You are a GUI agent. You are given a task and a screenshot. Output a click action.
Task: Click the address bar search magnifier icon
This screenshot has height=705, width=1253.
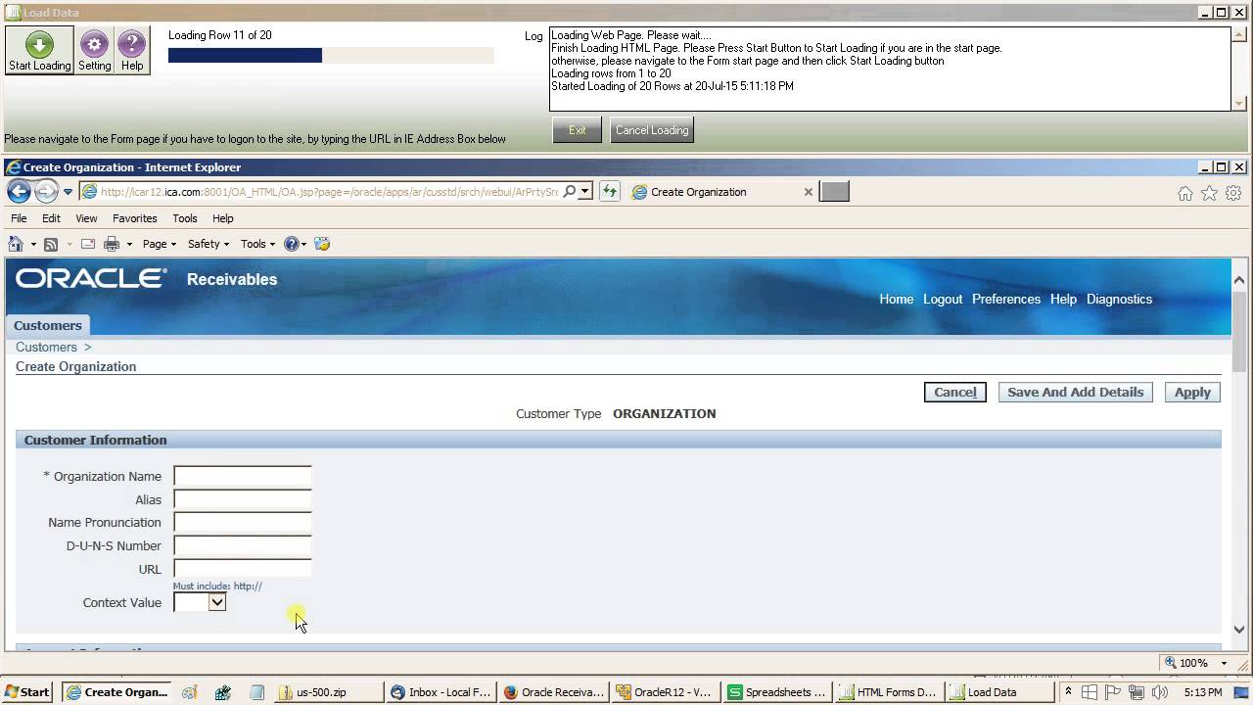(x=570, y=192)
